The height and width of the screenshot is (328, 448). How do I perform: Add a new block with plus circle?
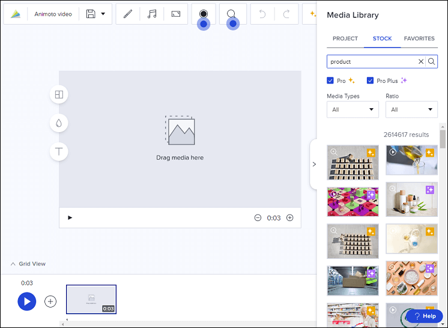pos(50,302)
